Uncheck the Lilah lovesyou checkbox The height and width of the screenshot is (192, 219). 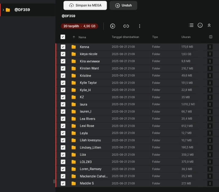click(63, 140)
